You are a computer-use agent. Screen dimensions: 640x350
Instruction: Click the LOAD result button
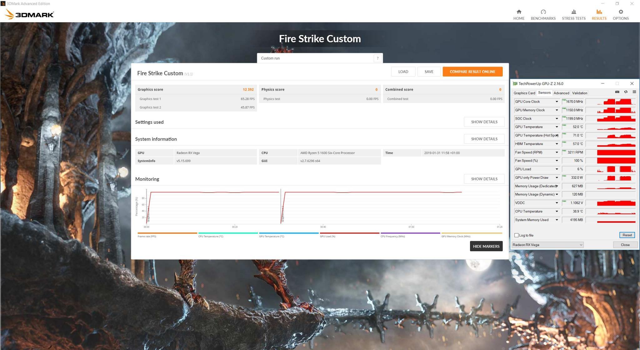[403, 72]
